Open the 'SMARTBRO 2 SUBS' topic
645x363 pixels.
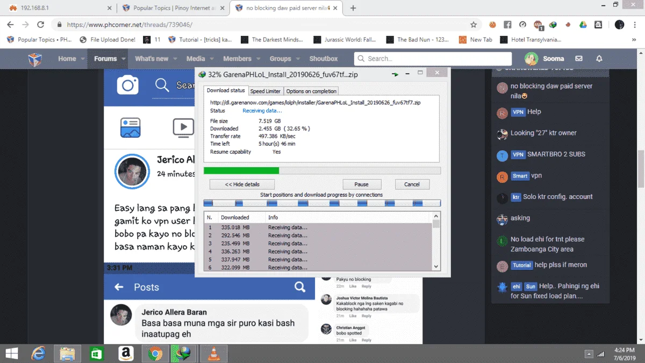pos(556,154)
